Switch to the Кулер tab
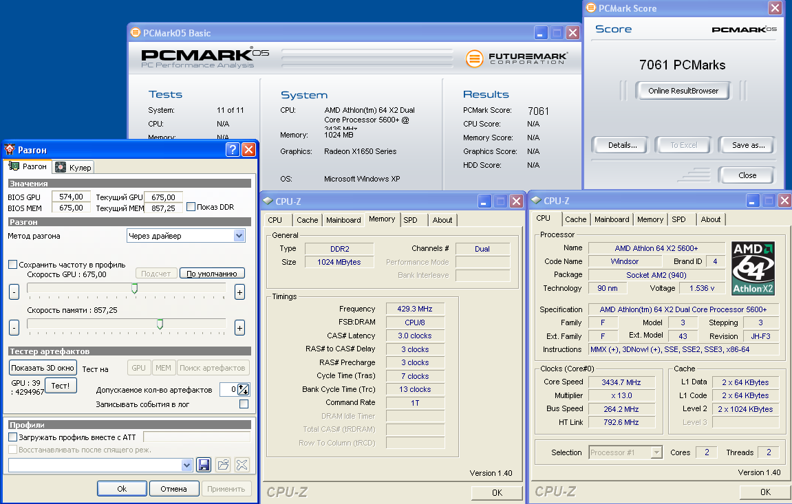The height and width of the screenshot is (504, 792). pyautogui.click(x=74, y=168)
